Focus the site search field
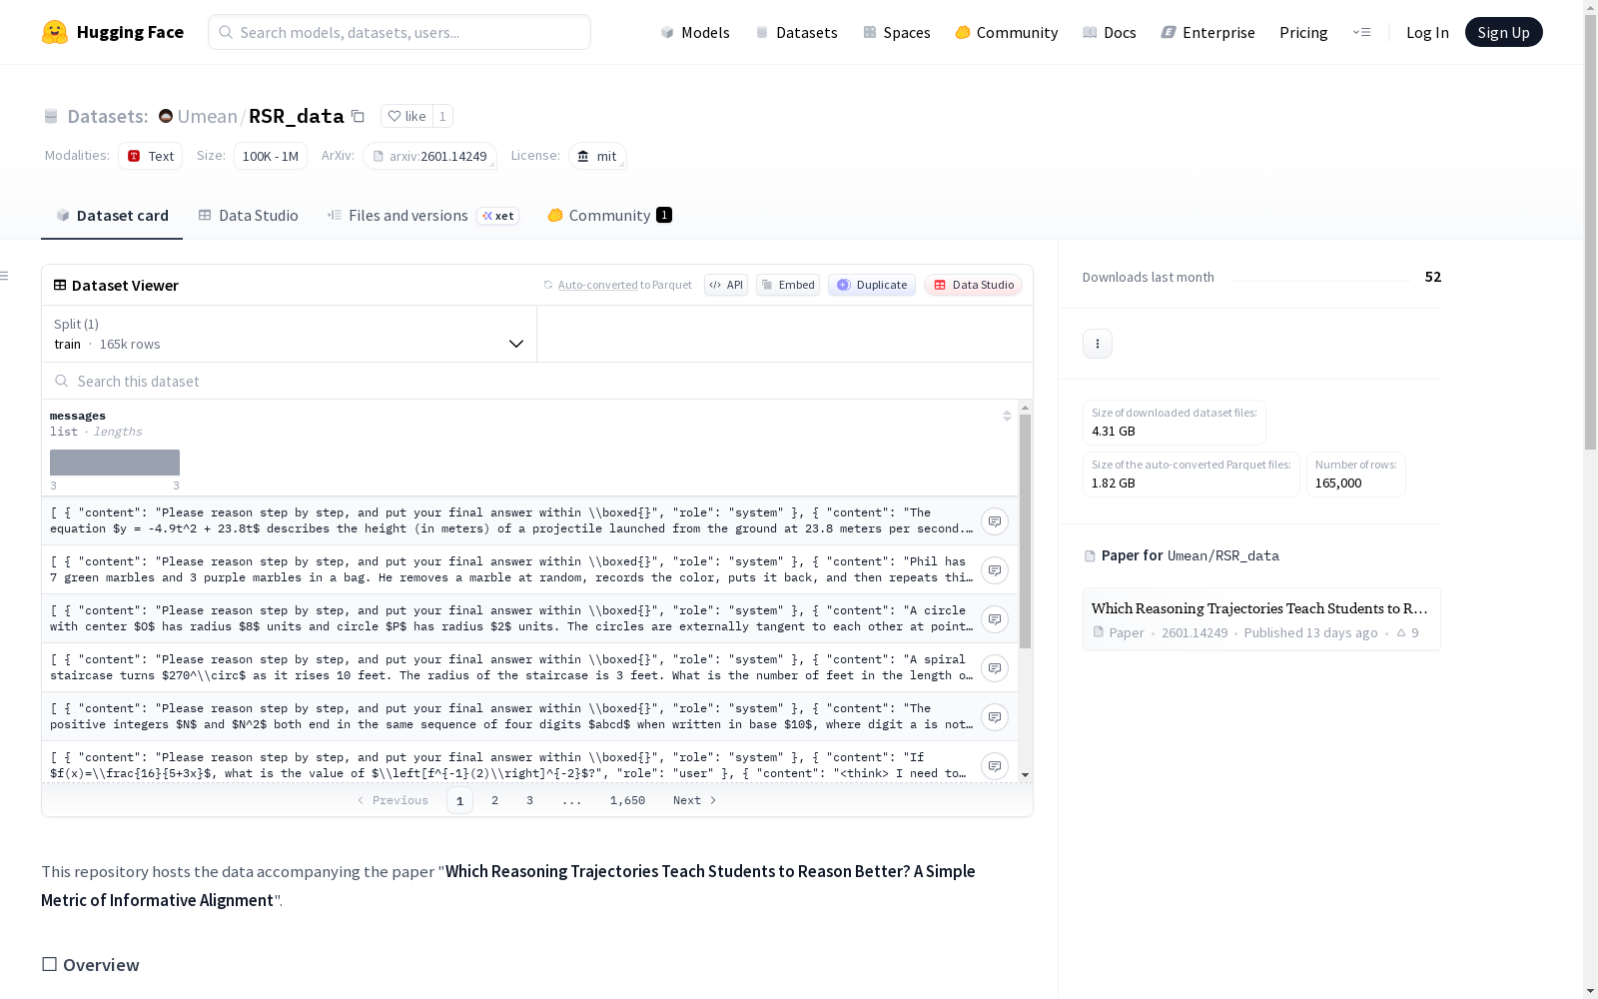The width and height of the screenshot is (1598, 999). (399, 32)
